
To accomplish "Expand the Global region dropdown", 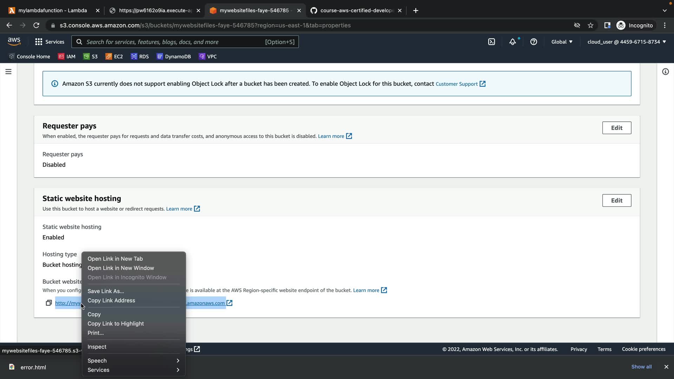I will pos(562,42).
